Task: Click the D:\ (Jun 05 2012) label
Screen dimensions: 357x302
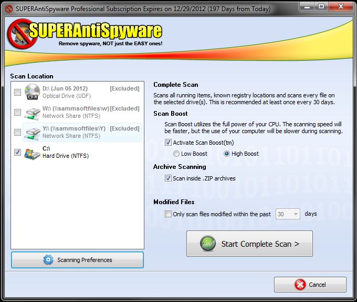Action: pos(65,88)
